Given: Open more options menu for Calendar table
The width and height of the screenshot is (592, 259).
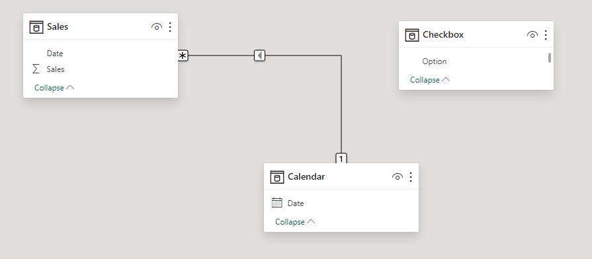Looking at the screenshot, I should click(411, 176).
